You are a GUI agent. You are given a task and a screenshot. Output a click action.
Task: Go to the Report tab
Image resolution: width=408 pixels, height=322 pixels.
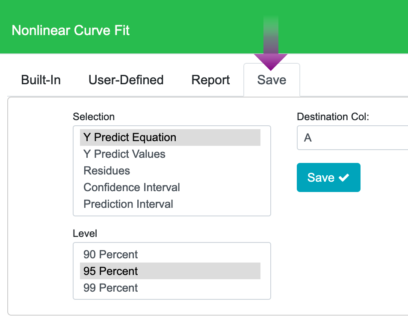coord(210,80)
